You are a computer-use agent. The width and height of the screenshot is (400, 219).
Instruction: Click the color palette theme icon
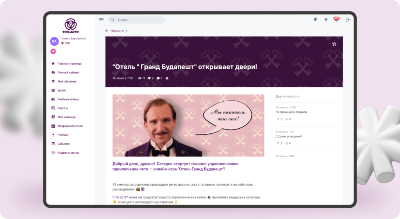pos(316,20)
